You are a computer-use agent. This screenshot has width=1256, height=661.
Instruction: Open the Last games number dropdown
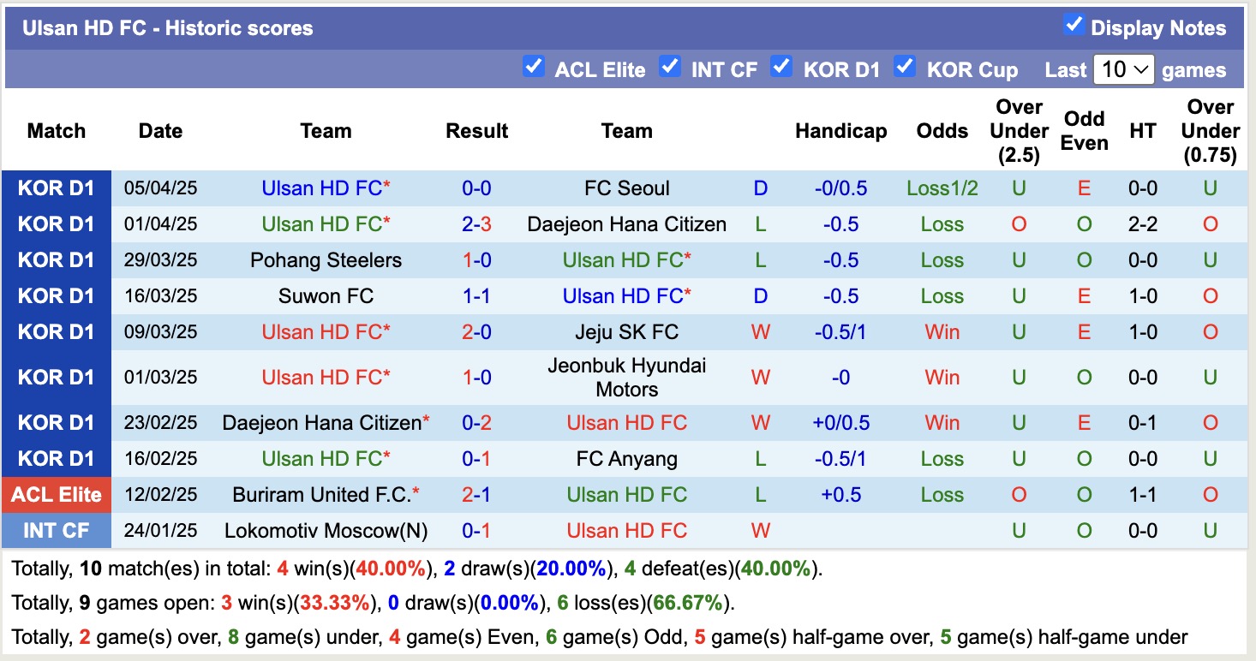click(1124, 69)
